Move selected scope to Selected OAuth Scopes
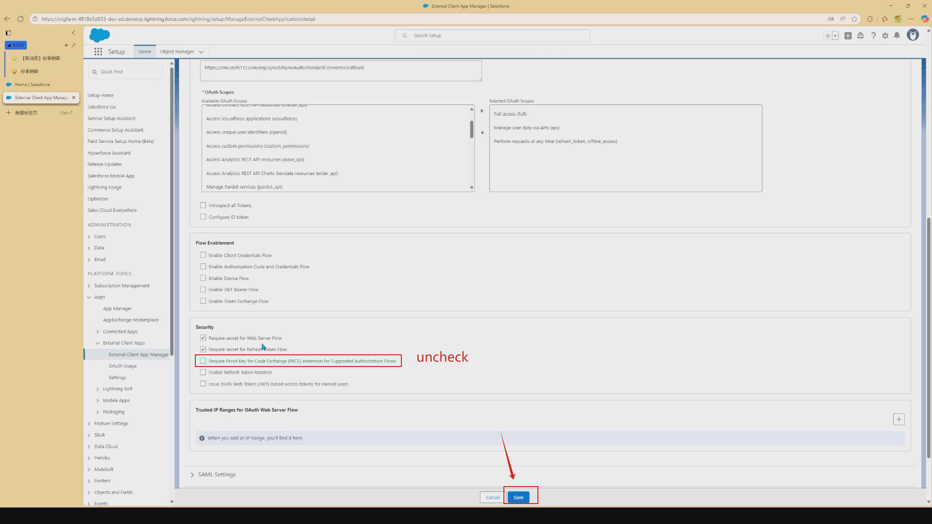This screenshot has height=524, width=932. (482, 111)
